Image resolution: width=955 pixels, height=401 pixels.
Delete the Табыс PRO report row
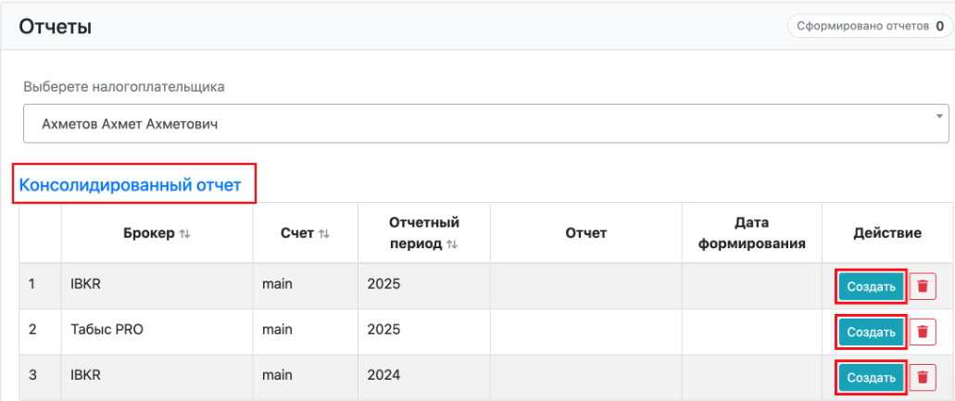[x=922, y=332]
